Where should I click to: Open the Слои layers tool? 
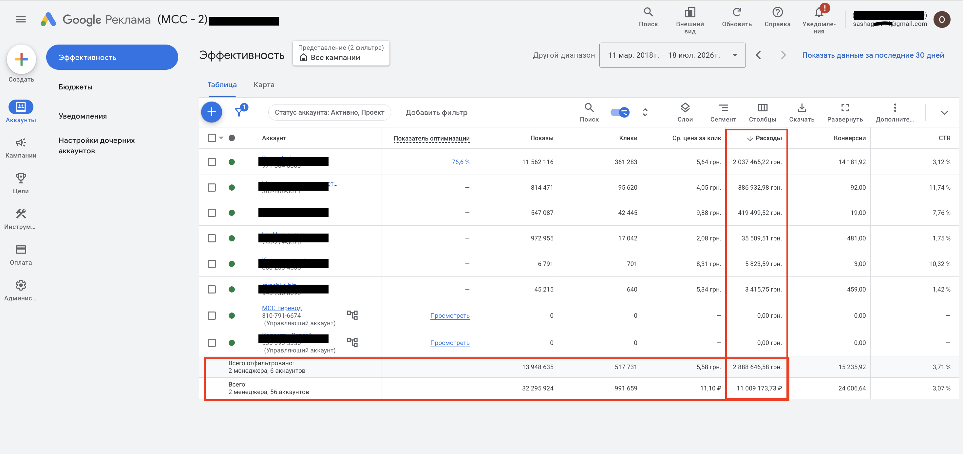tap(685, 112)
